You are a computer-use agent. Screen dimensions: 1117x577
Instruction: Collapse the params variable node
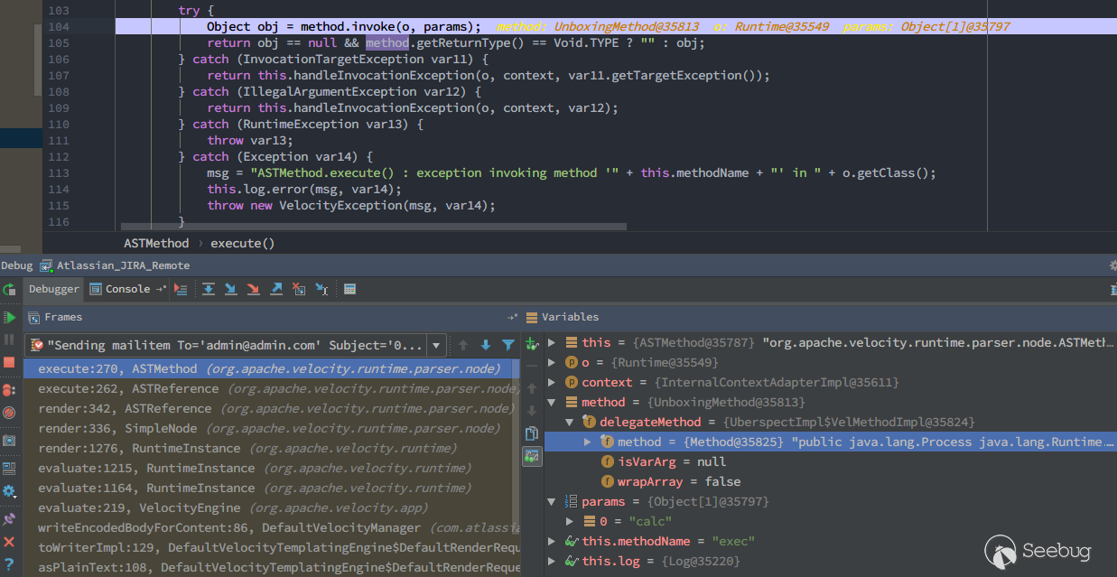click(x=552, y=501)
